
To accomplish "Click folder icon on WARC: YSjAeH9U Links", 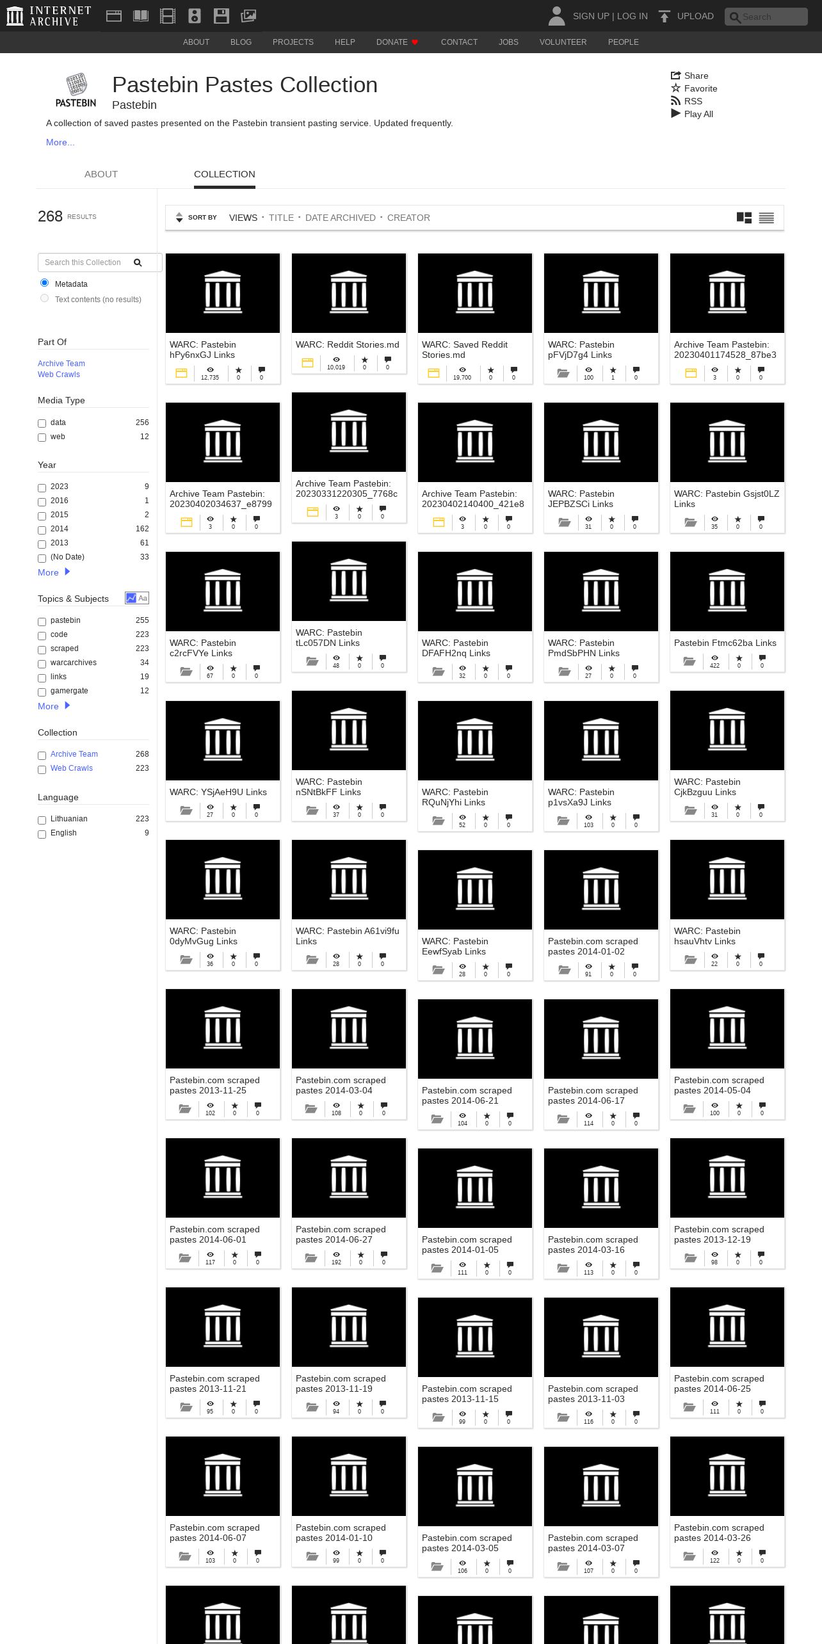I will [186, 810].
